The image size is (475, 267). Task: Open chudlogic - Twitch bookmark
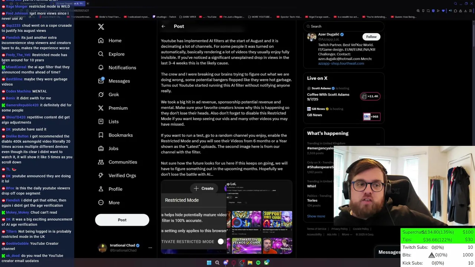point(164,17)
